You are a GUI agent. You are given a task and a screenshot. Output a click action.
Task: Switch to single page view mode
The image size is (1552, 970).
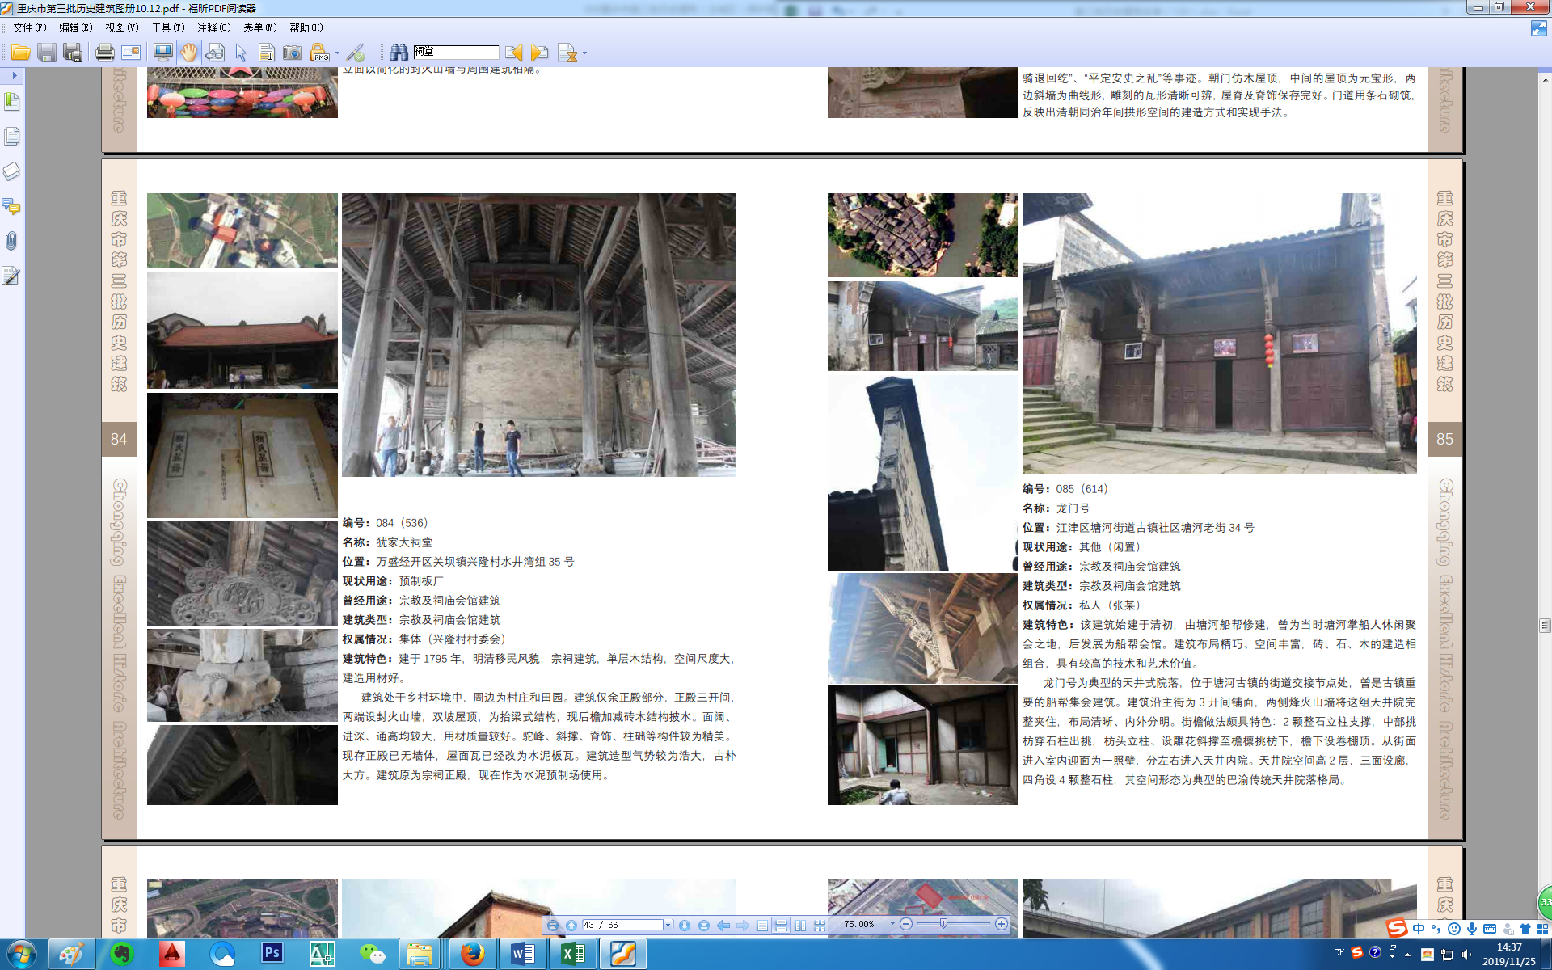tap(762, 925)
